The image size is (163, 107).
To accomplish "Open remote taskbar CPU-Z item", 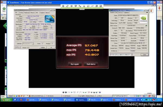I will 104,96.
